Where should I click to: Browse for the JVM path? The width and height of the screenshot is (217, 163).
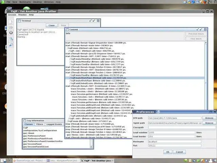pyautogui.click(x=209, y=118)
